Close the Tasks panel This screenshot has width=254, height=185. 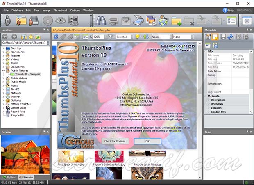point(251,132)
